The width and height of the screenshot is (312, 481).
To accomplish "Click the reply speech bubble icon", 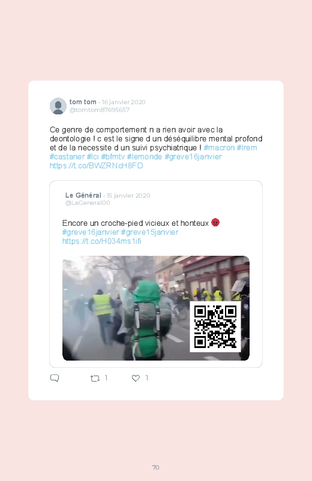I will (x=55, y=378).
